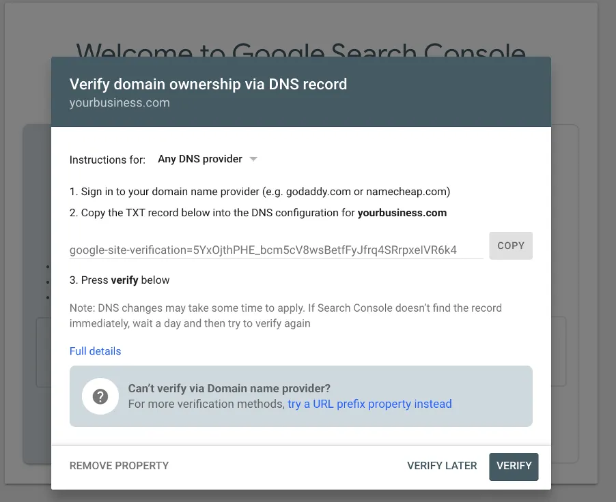Click the arrow beside Any DNS provider
616x502 pixels.
point(253,159)
